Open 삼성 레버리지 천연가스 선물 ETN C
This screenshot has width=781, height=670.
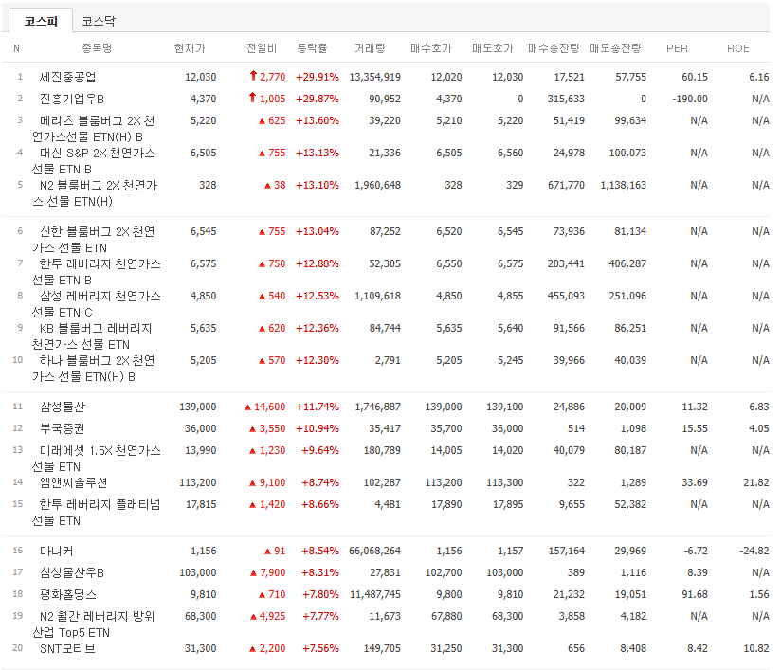pyautogui.click(x=96, y=304)
